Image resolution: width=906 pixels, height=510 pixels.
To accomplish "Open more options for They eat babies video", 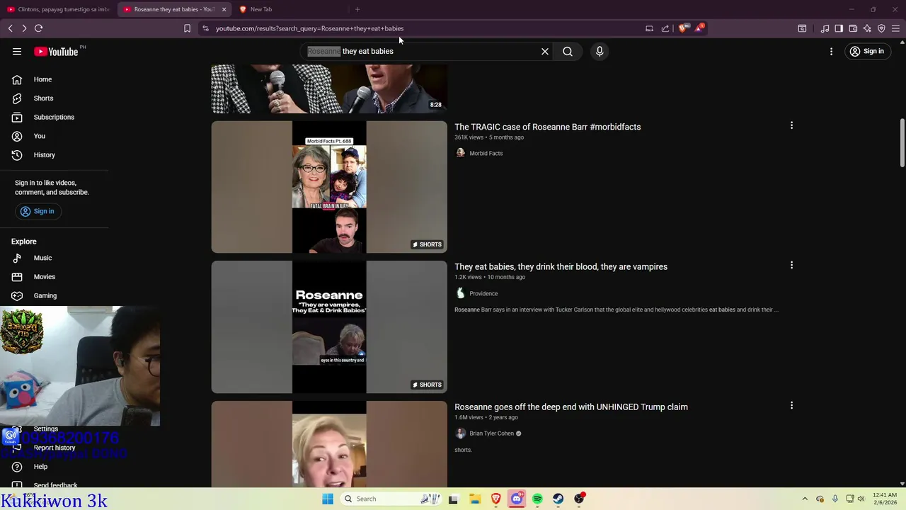I will coord(791,266).
